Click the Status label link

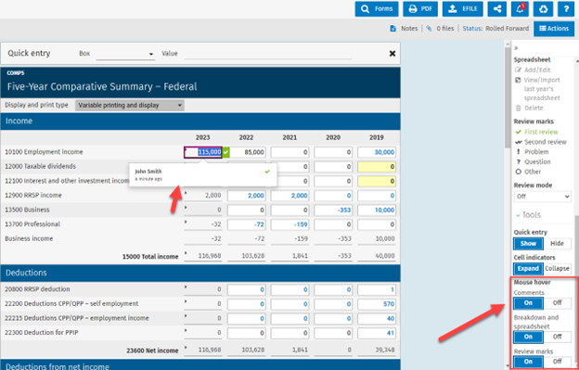(472, 29)
